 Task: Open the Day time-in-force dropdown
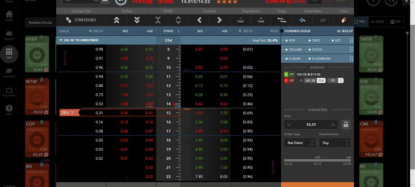tap(335, 142)
